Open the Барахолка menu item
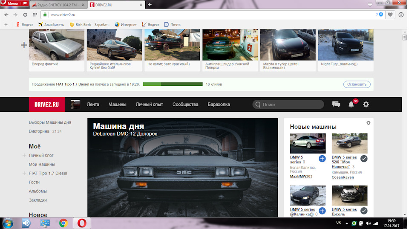409x229 pixels. tap(219, 104)
